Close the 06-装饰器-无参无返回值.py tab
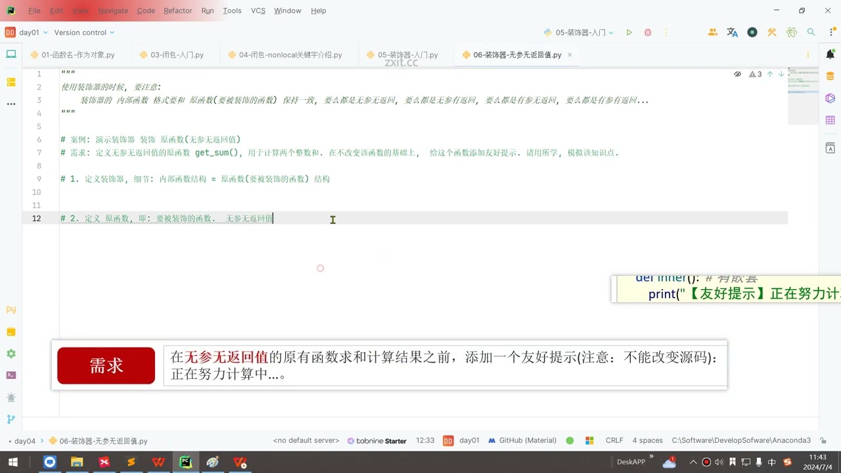The height and width of the screenshot is (473, 841). (x=570, y=55)
